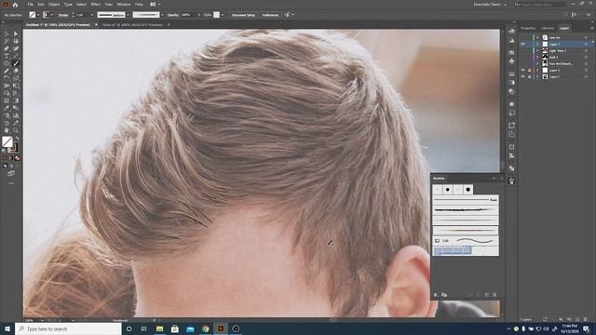The image size is (596, 335).
Task: Click the Document Setup button
Action: (243, 15)
